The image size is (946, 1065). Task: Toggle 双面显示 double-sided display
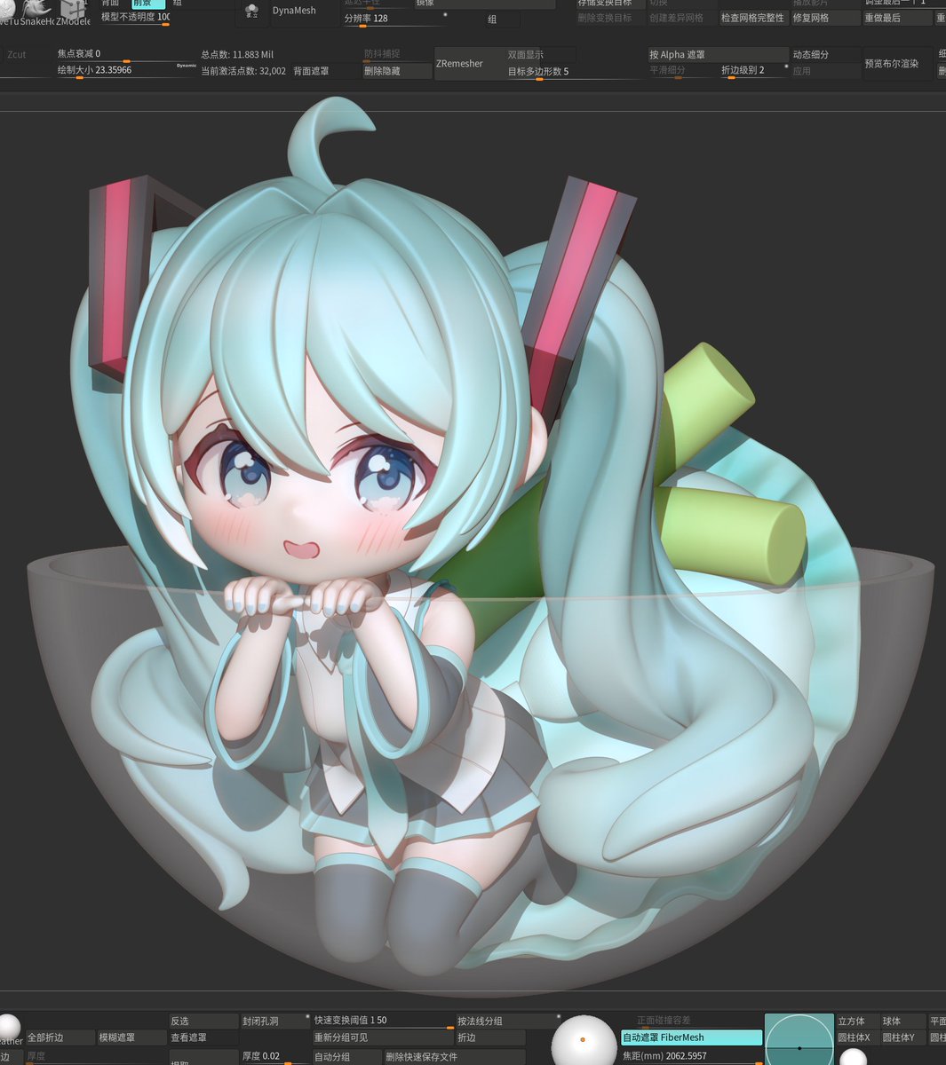pos(541,54)
